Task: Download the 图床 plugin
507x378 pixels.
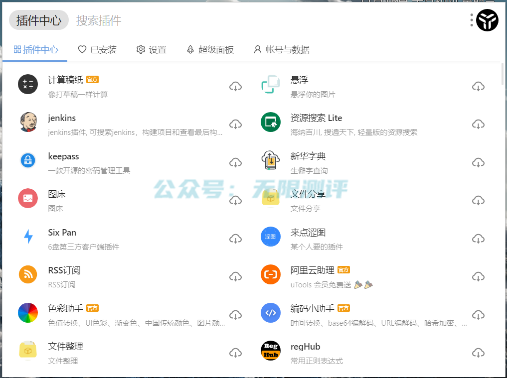Action: [235, 201]
